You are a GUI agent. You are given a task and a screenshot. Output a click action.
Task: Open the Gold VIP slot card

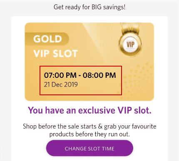pyautogui.click(x=89, y=62)
